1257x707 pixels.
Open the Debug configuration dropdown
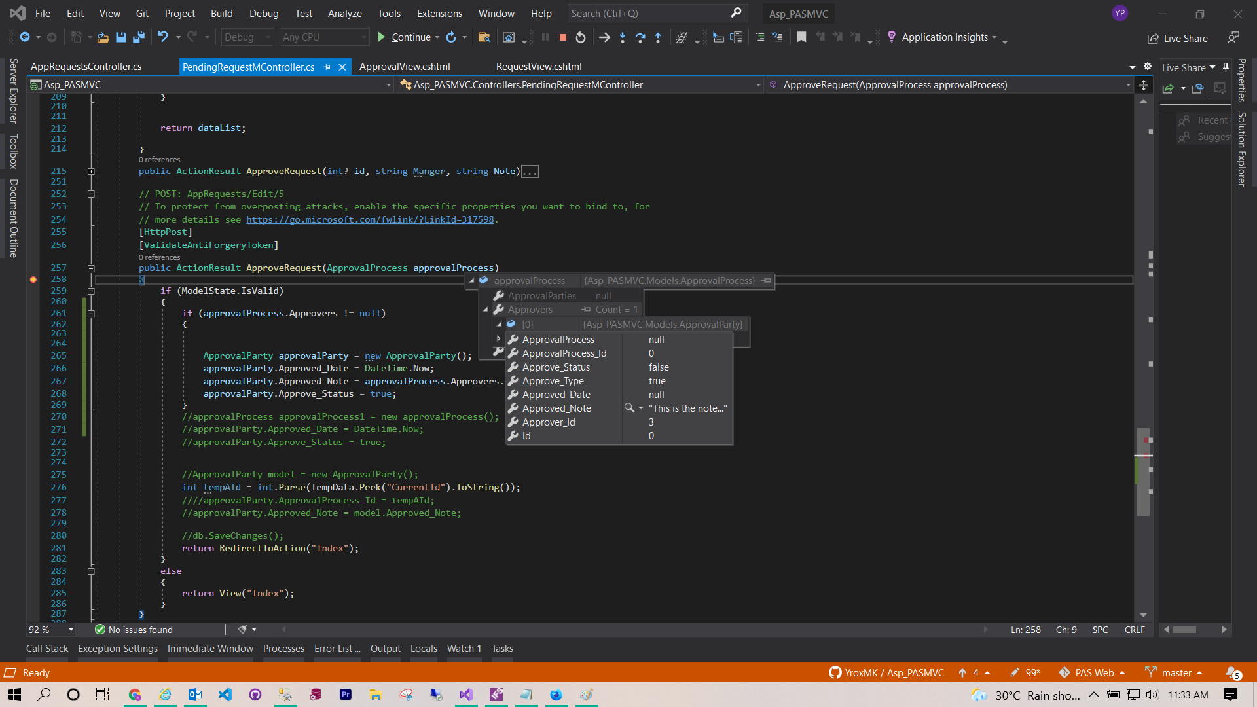tap(247, 37)
